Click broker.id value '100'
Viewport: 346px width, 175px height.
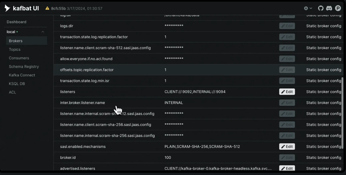tap(168, 158)
